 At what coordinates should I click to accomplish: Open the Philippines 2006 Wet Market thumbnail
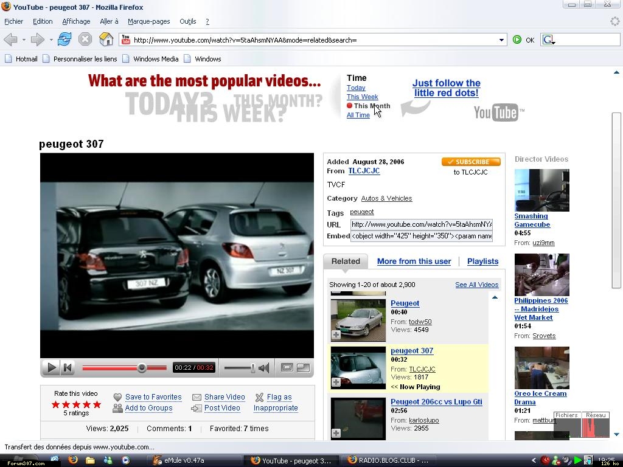[x=541, y=275]
